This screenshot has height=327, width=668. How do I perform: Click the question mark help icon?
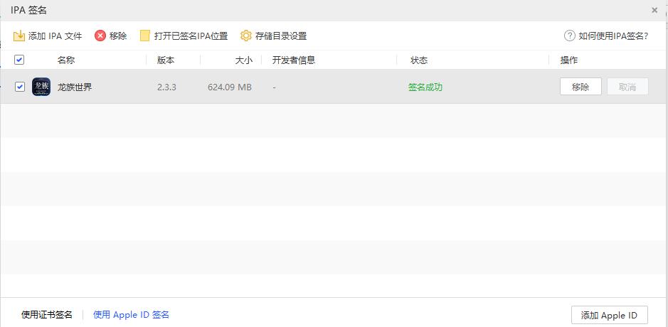pyautogui.click(x=570, y=36)
